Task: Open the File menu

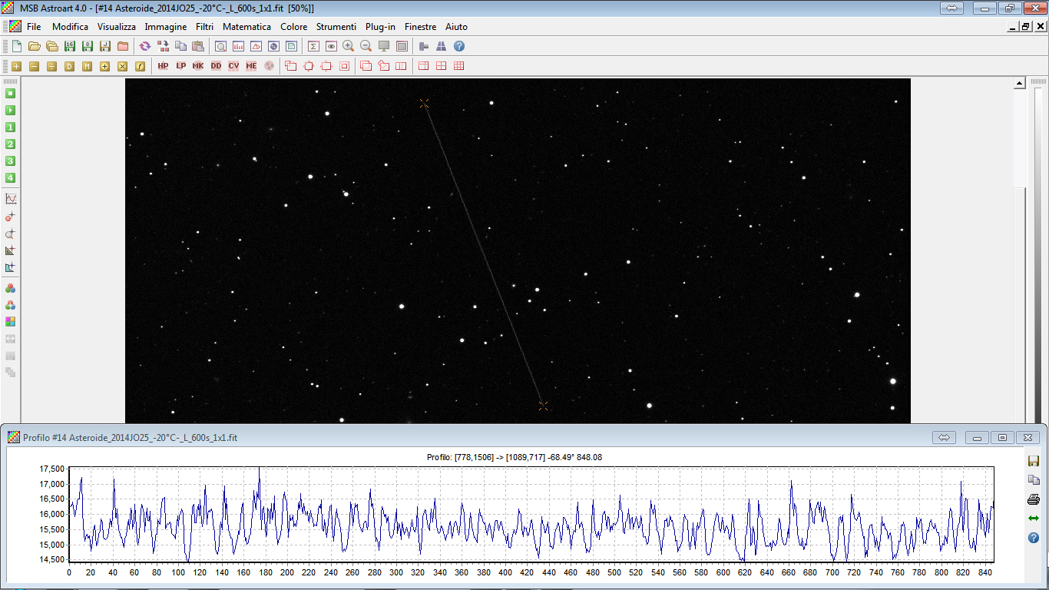Action: click(x=34, y=27)
